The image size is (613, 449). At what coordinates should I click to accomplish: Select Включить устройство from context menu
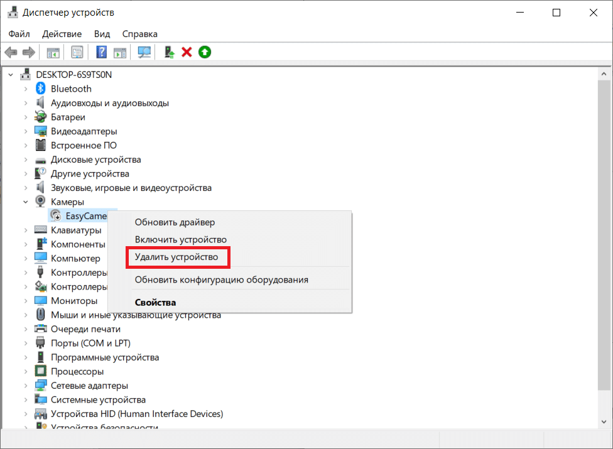click(x=181, y=239)
